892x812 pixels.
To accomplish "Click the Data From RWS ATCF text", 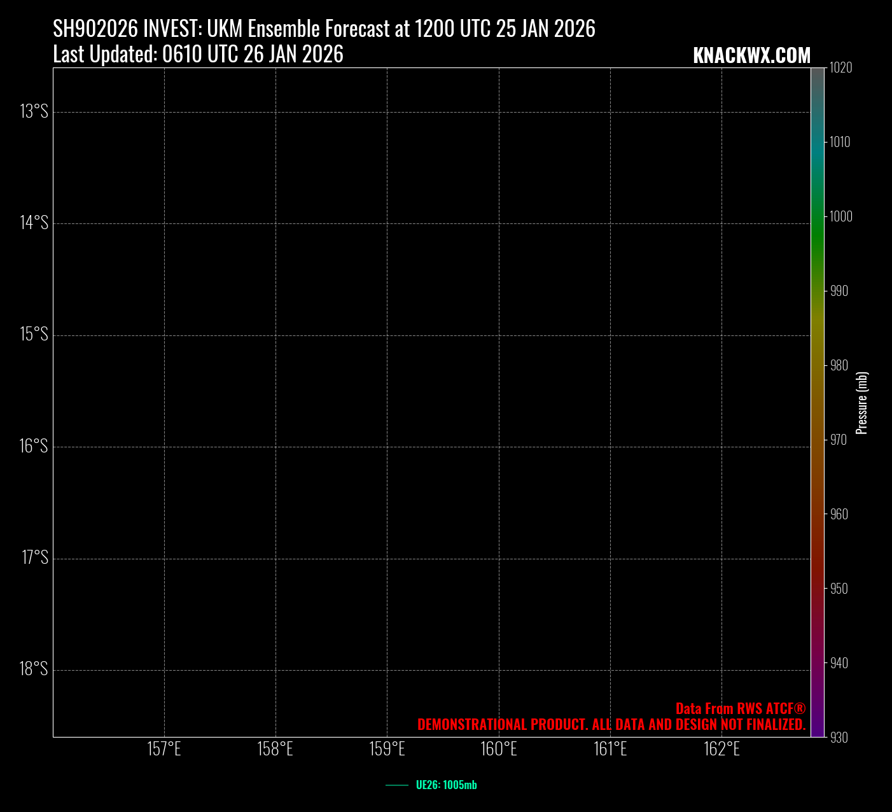I will [741, 709].
